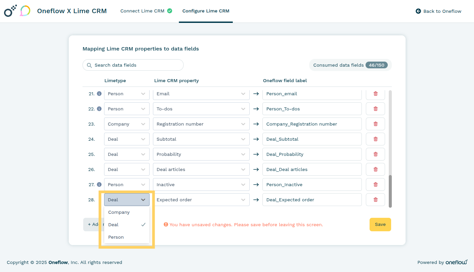Expand the Registration number property dropdown
This screenshot has width=474, height=272.
[x=201, y=124]
